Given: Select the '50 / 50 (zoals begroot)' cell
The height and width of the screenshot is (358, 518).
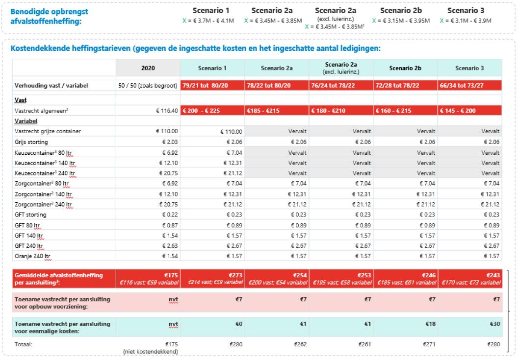Looking at the screenshot, I should [x=148, y=86].
